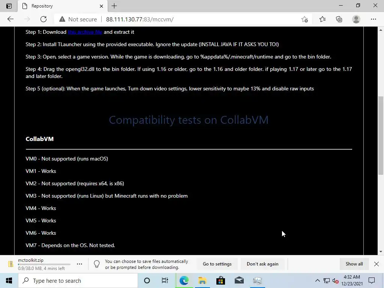The width and height of the screenshot is (384, 288).
Task: Open Cortana circle icon
Action: (x=147, y=280)
